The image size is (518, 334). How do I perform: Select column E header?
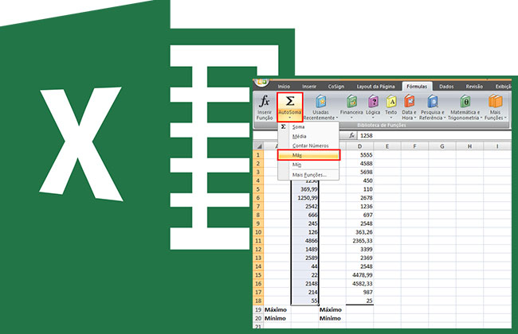(x=387, y=146)
